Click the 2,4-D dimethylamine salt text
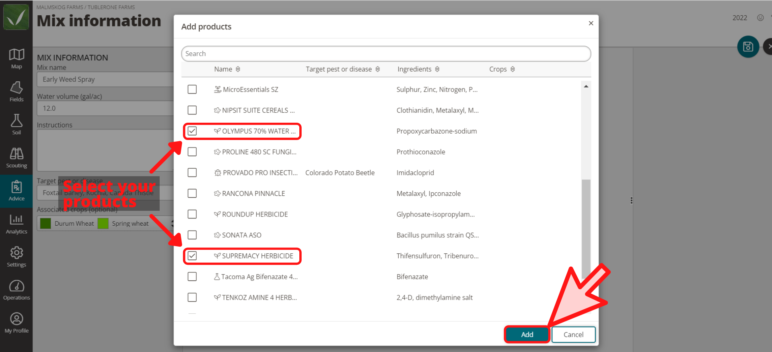Image resolution: width=772 pixels, height=352 pixels. click(x=434, y=297)
